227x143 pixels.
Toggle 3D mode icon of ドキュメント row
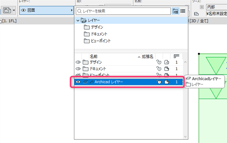(x=167, y=69)
